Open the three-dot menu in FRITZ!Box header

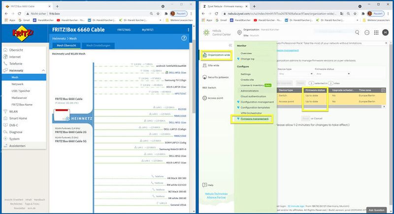[x=188, y=30]
